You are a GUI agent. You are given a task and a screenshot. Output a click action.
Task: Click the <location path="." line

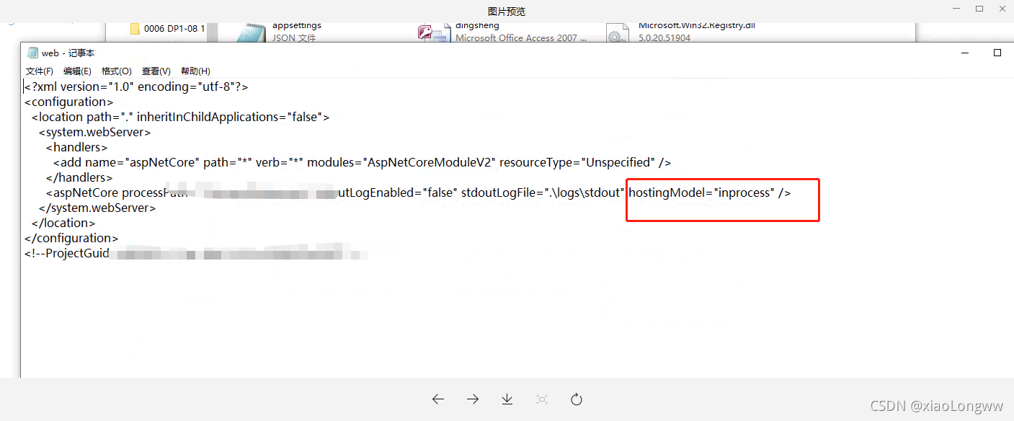point(180,117)
